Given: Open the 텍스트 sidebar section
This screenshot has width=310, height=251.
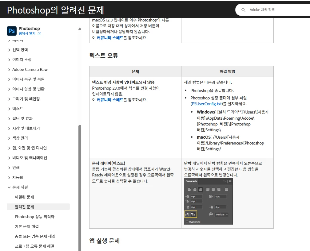Looking at the screenshot, I should point(18,109).
